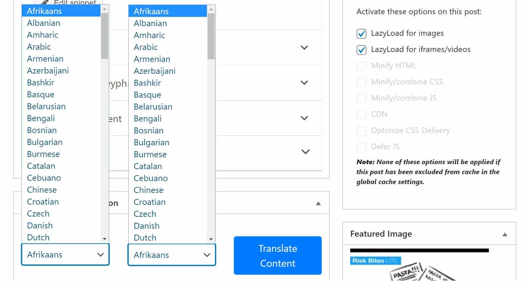Open the right Afrikaans target language dropdown
Viewport: 528px width, 282px height.
pos(172,255)
